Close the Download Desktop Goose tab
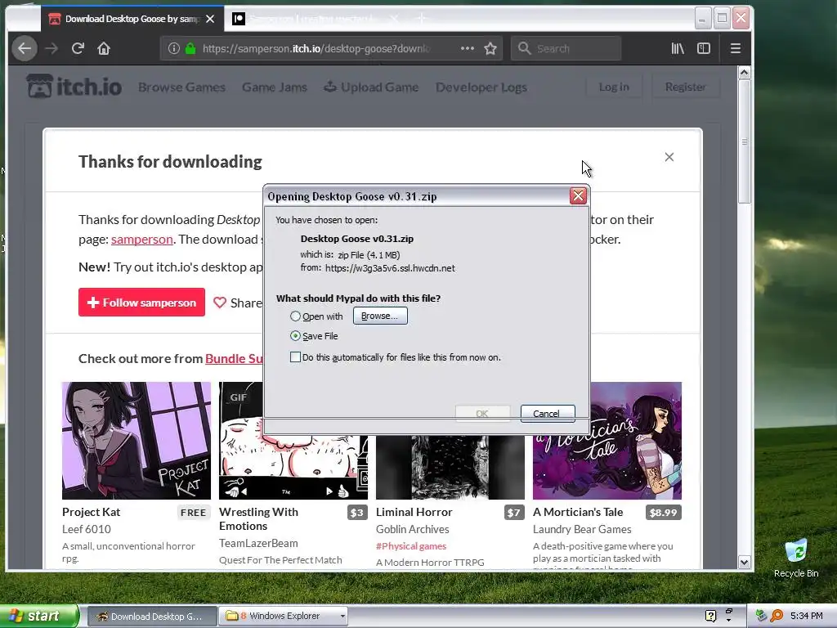This screenshot has width=837, height=628. pos(210,20)
